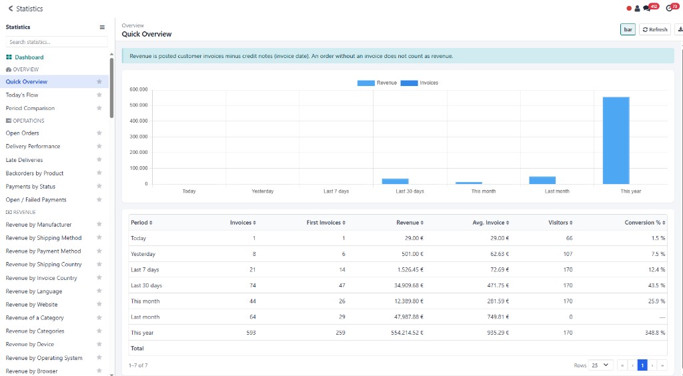The image size is (683, 376).
Task: Open Payments by Status report
Action: coord(31,186)
